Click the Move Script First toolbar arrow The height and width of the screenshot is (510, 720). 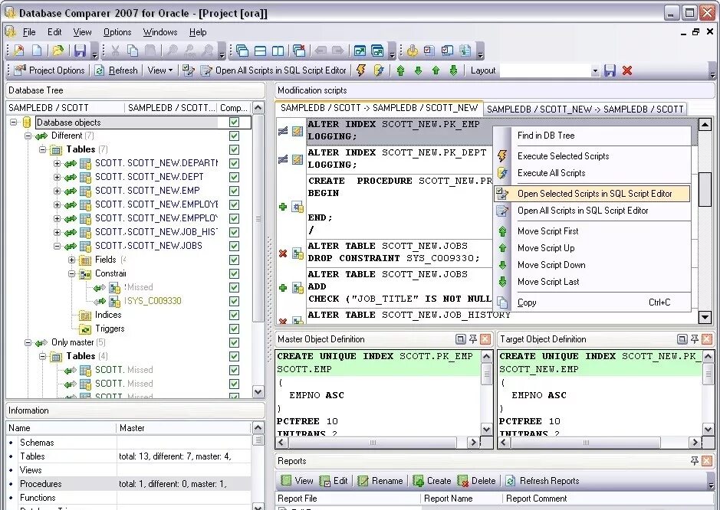pyautogui.click(x=401, y=70)
